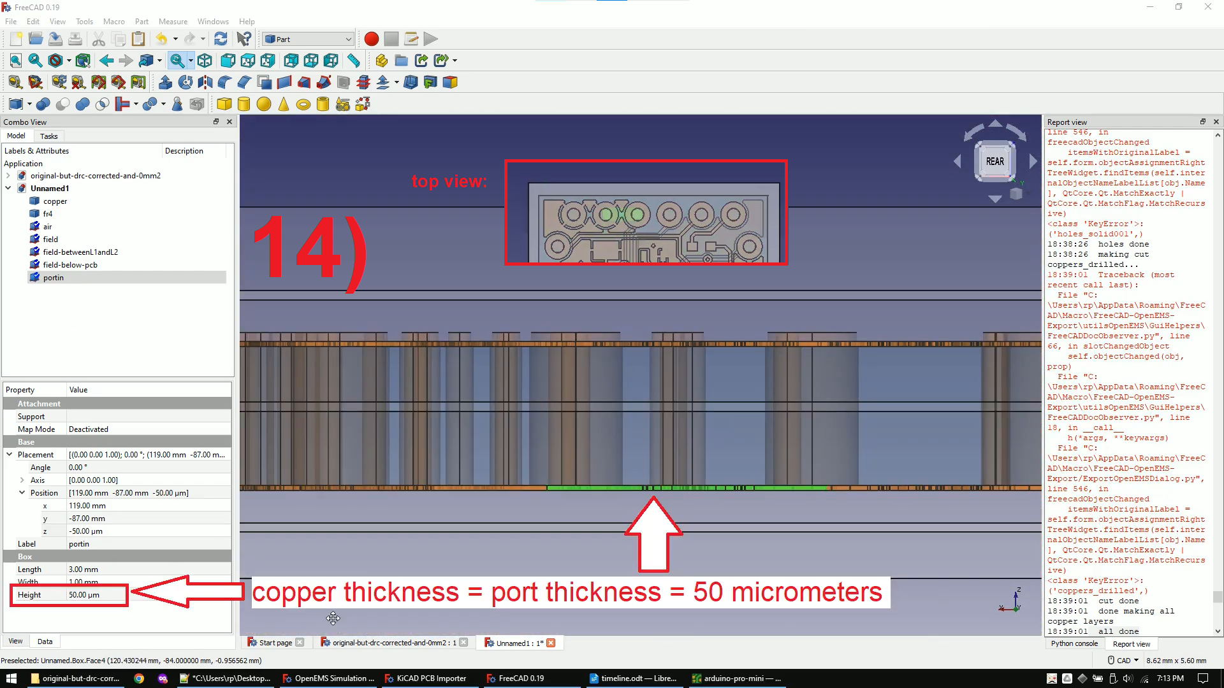Open KiCAD PCB Importer in taskbar
Screen dimensions: 1224x688
(x=425, y=678)
